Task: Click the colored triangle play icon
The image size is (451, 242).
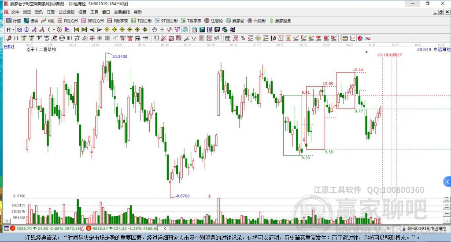Action: tap(67, 29)
